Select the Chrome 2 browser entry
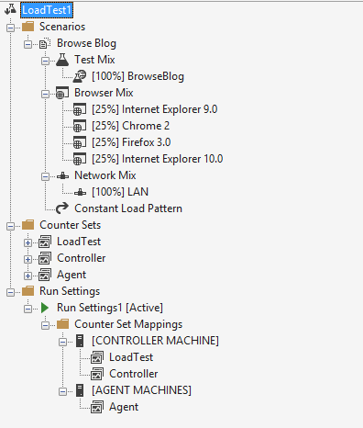The height and width of the screenshot is (428, 363). (130, 126)
